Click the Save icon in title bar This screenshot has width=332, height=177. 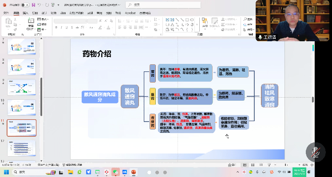[x=33, y=5]
